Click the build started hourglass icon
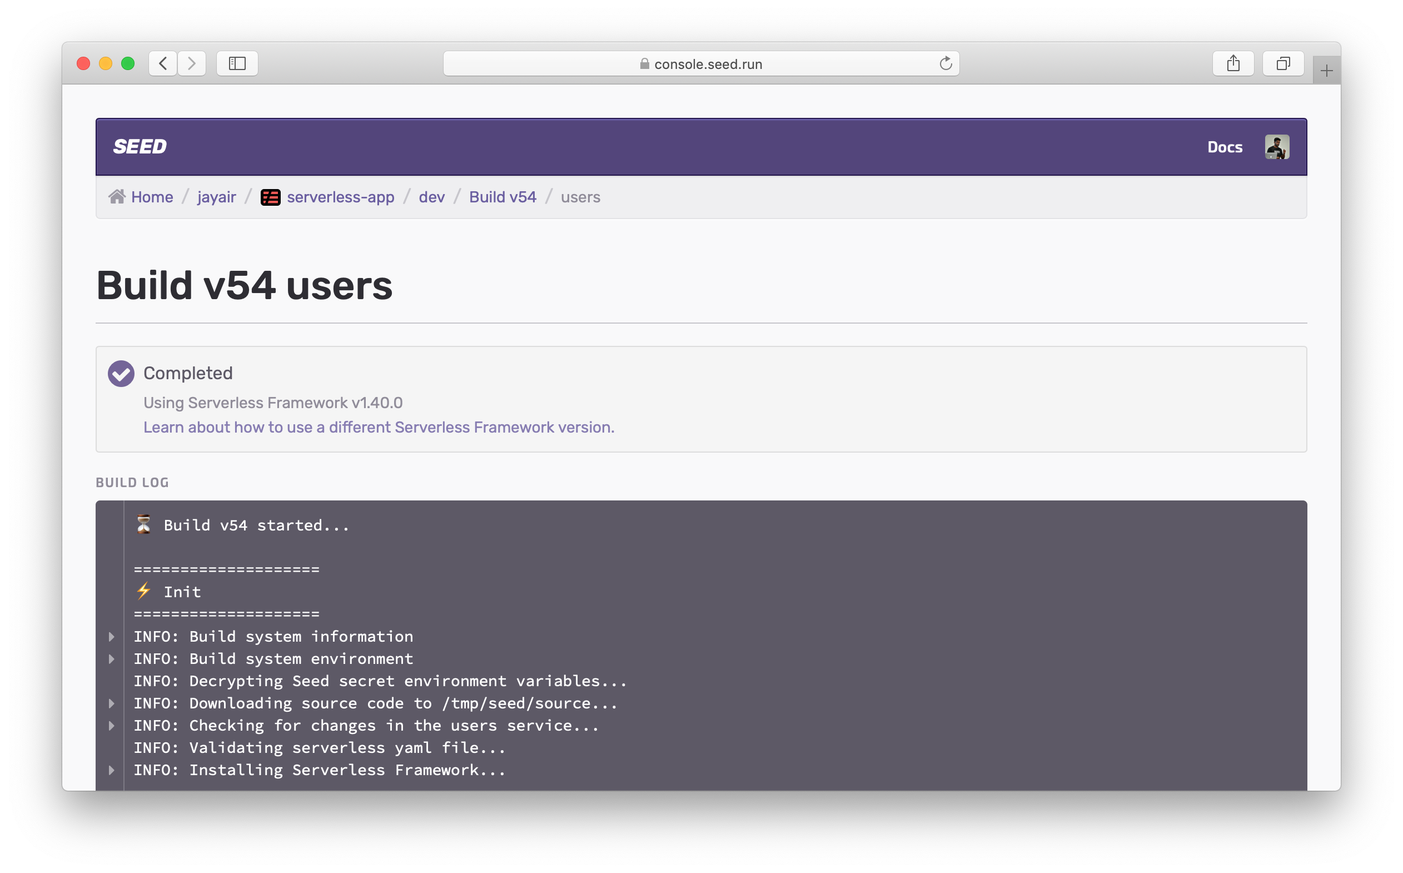This screenshot has height=873, width=1403. [x=142, y=525]
